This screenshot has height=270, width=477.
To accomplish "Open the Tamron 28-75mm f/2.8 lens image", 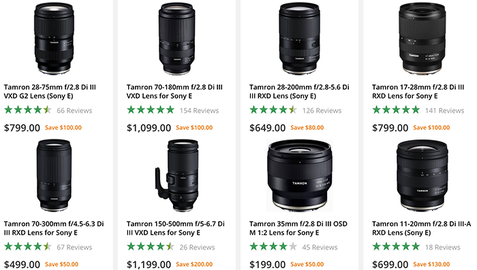I will [x=54, y=39].
